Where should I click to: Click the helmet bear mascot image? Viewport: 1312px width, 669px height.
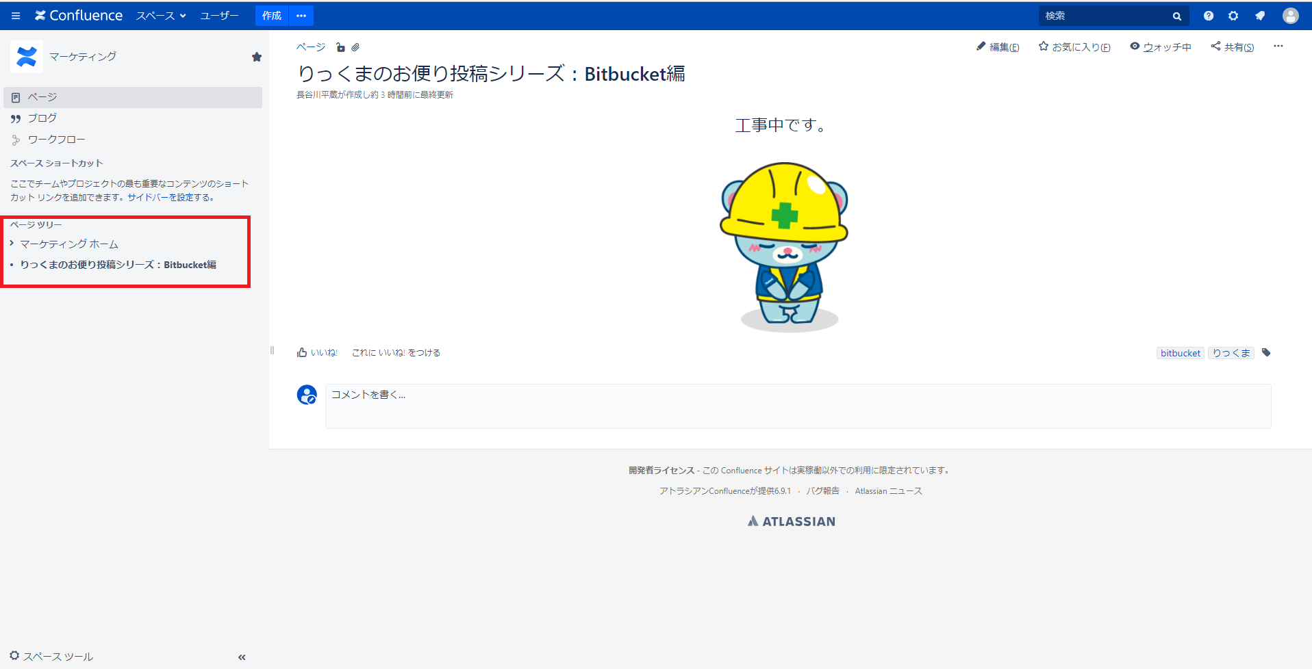pos(785,247)
